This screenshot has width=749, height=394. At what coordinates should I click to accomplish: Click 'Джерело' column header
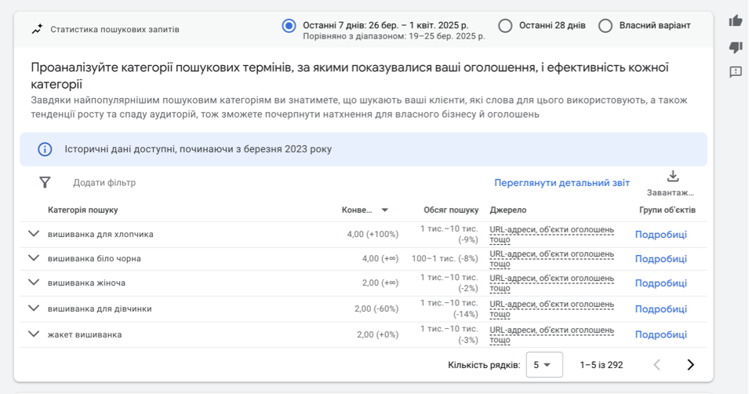(507, 210)
